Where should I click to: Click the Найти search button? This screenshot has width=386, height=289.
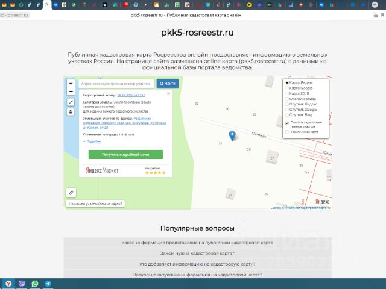(x=168, y=84)
